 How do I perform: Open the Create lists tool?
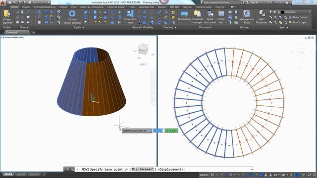tap(221, 17)
